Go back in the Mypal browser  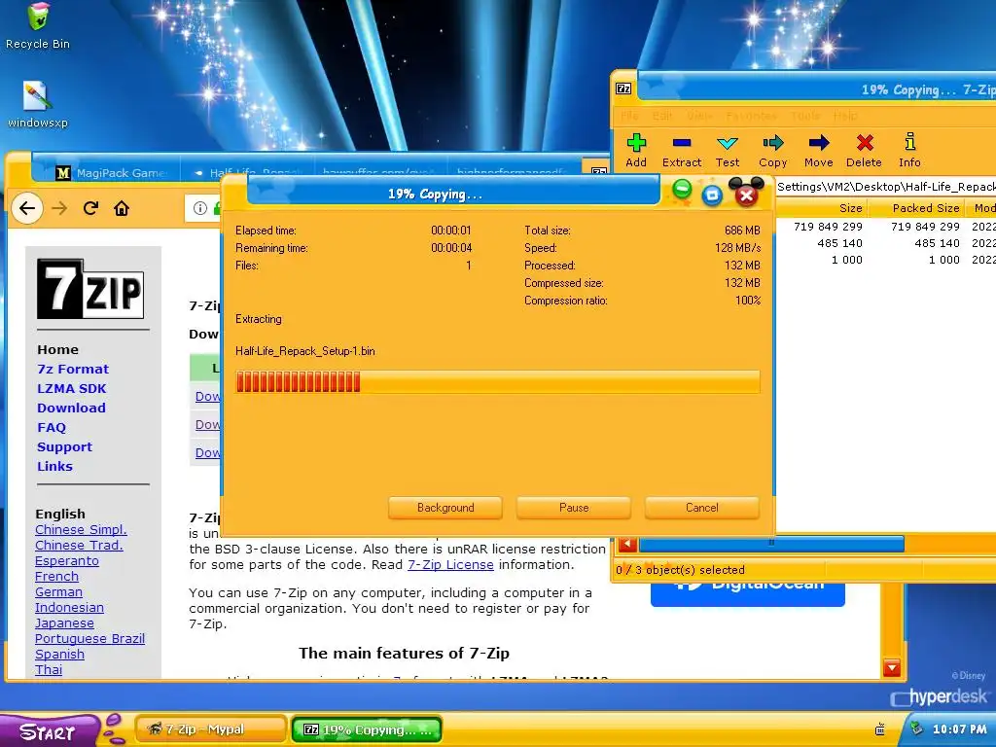point(26,208)
